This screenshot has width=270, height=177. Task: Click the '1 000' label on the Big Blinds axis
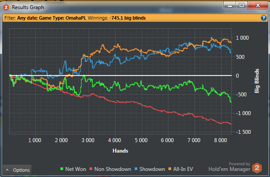(242, 37)
